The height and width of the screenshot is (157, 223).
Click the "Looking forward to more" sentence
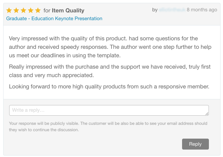(x=109, y=86)
